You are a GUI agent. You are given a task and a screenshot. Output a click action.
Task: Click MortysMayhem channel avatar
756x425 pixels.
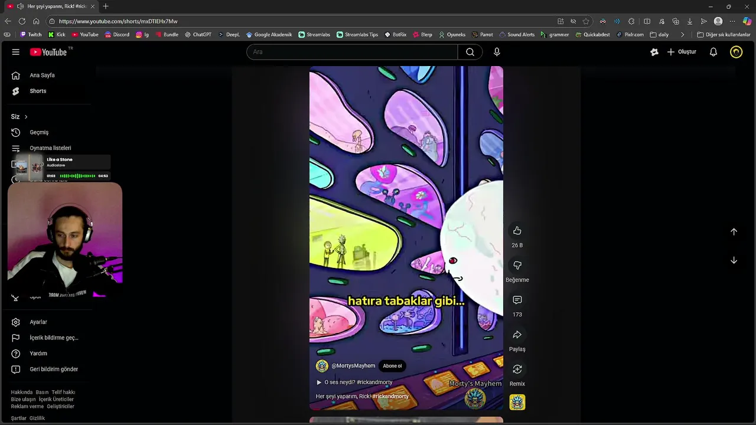322,366
